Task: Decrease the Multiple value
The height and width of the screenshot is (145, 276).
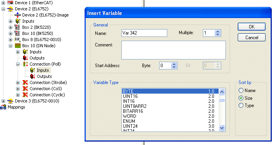Action: coord(217,35)
